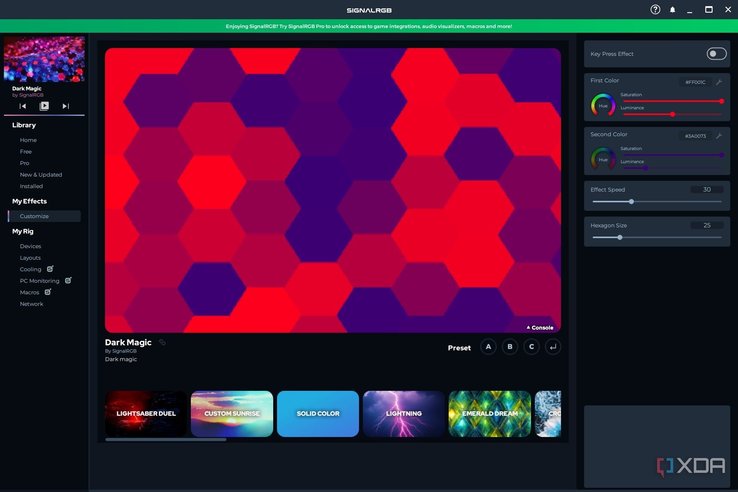Viewport: 738px width, 492px height.
Task: Click the Effect Speed slider
Action: tap(657, 202)
